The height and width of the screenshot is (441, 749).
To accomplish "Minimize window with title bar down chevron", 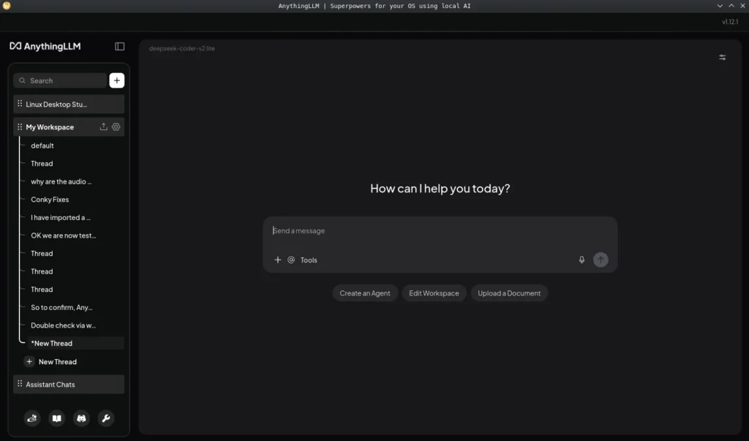I will click(x=720, y=6).
